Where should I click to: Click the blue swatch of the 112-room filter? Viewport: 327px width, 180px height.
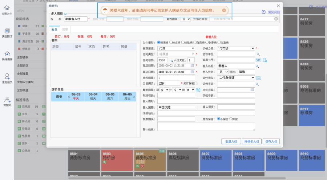click(19, 26)
